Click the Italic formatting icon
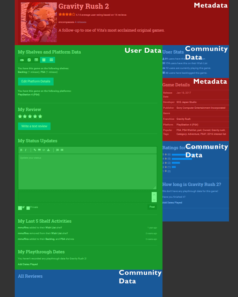The height and width of the screenshot is (297, 238). tap(26, 150)
